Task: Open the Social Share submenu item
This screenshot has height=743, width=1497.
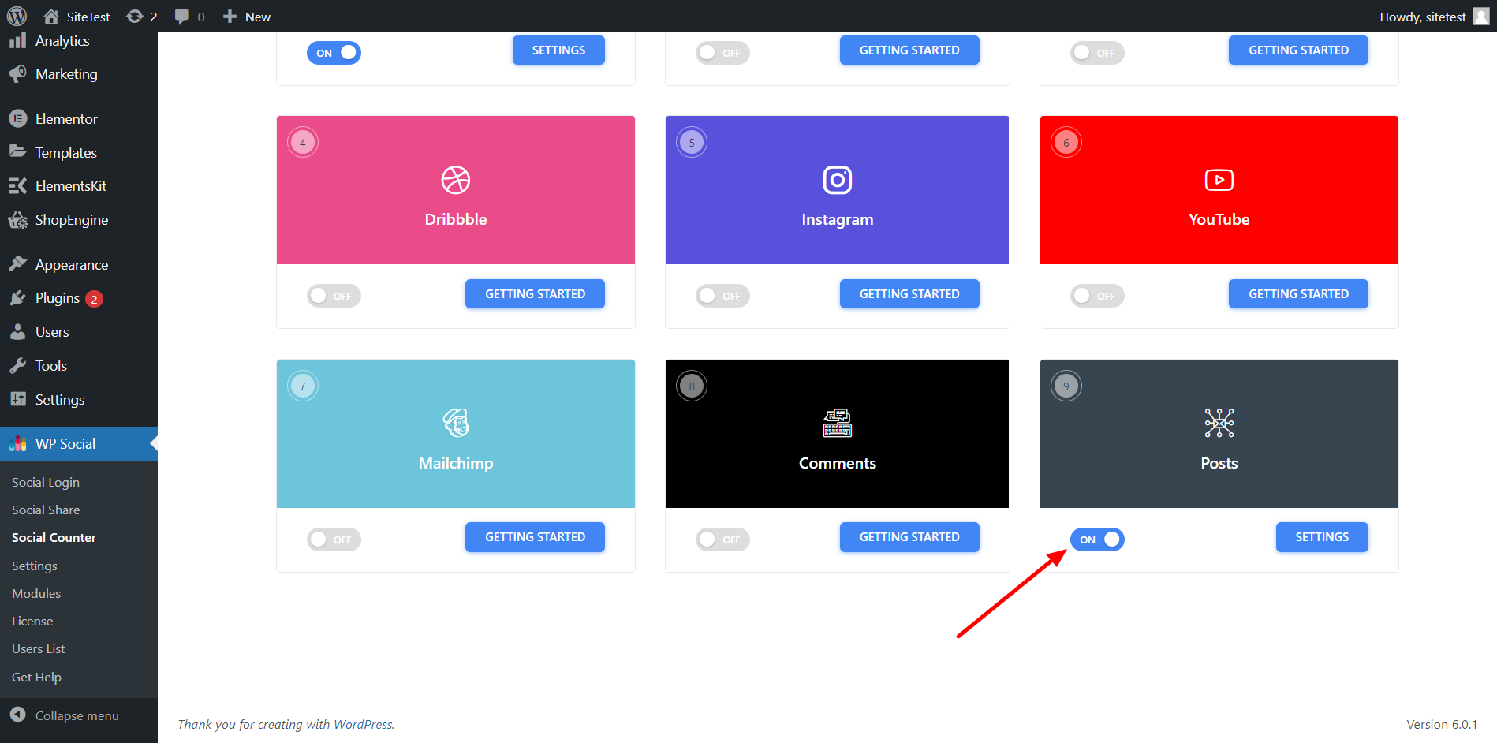Action: pyautogui.click(x=46, y=510)
